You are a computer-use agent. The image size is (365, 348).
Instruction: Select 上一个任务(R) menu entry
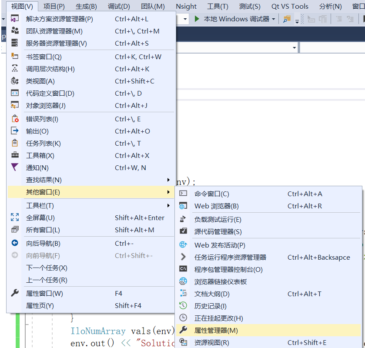(91, 280)
